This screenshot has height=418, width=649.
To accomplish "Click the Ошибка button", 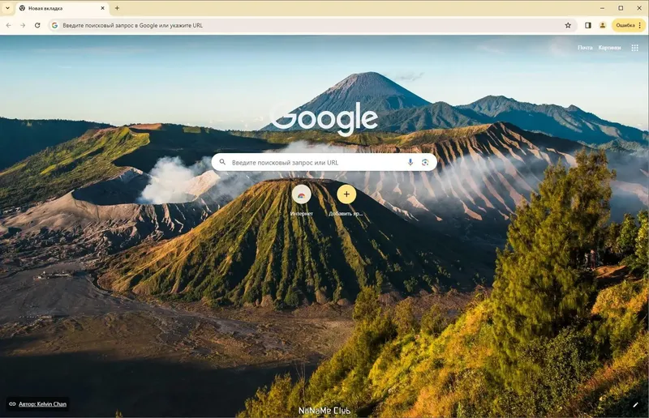I will point(625,25).
